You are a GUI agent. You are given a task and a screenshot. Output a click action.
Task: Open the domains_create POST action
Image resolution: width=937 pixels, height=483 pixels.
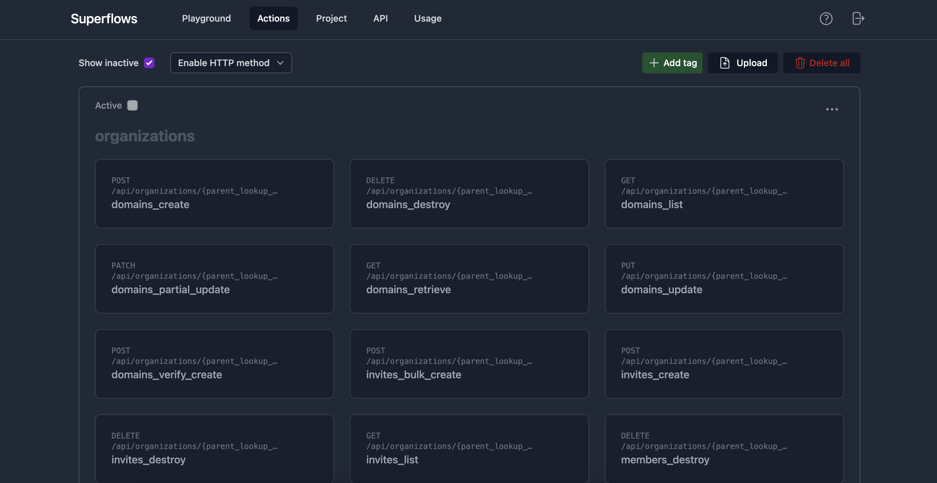click(x=215, y=193)
